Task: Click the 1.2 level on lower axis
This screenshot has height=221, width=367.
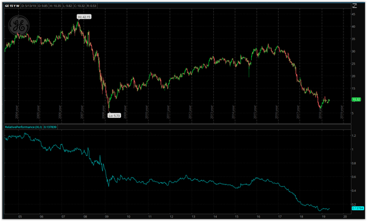Action: point(354,136)
